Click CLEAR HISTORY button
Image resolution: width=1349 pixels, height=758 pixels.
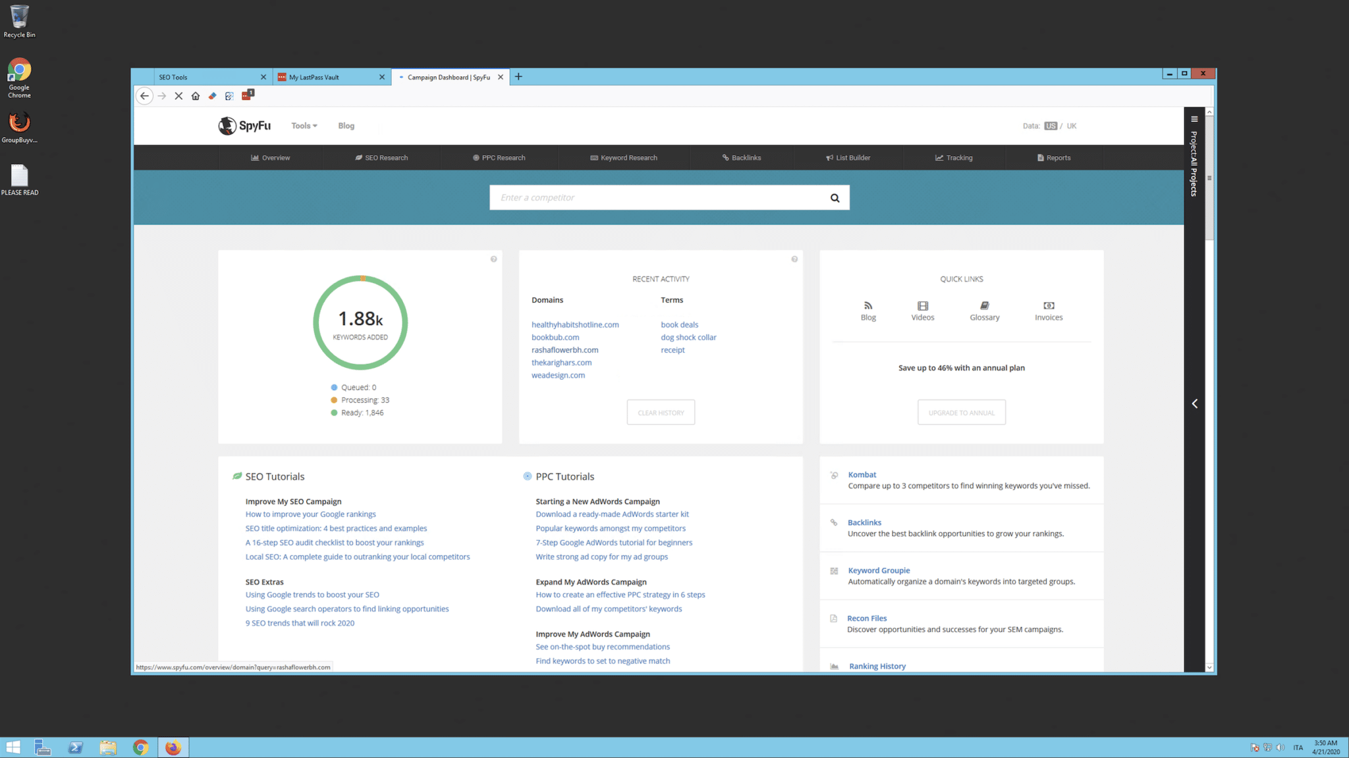[661, 413]
